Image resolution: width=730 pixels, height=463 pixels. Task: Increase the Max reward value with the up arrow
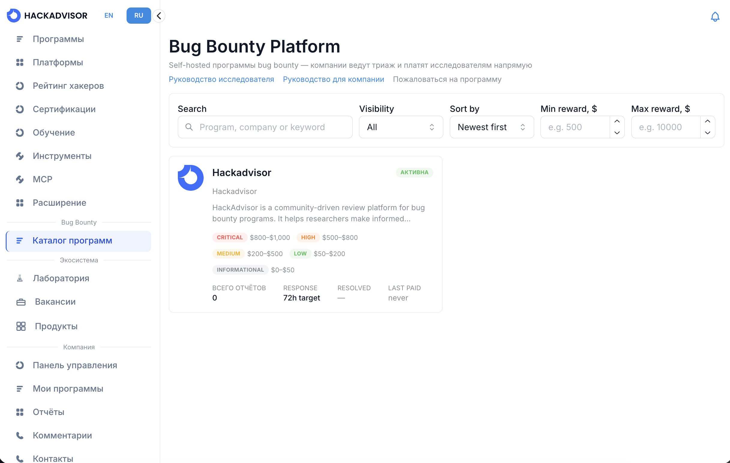coord(707,121)
